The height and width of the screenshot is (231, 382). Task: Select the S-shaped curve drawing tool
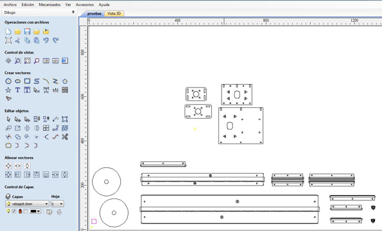[x=36, y=81]
